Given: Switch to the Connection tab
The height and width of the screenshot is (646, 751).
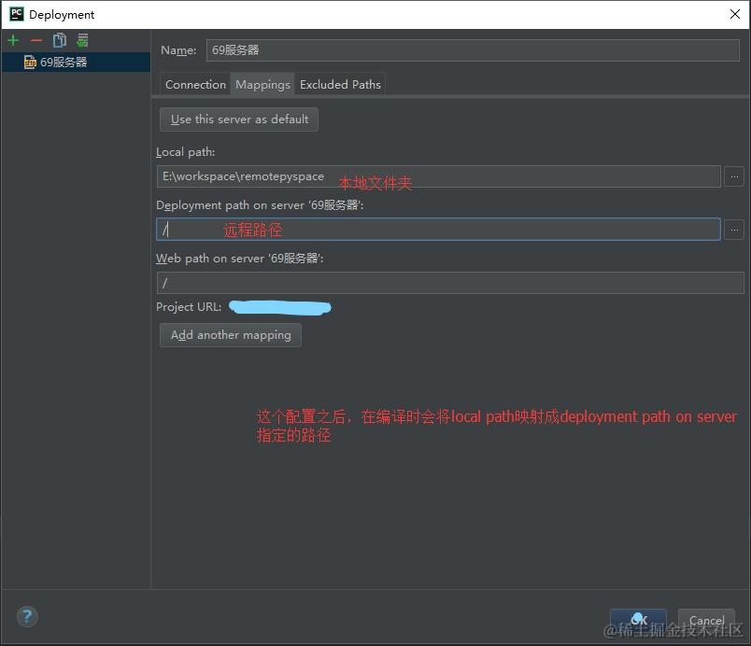Looking at the screenshot, I should [x=195, y=84].
